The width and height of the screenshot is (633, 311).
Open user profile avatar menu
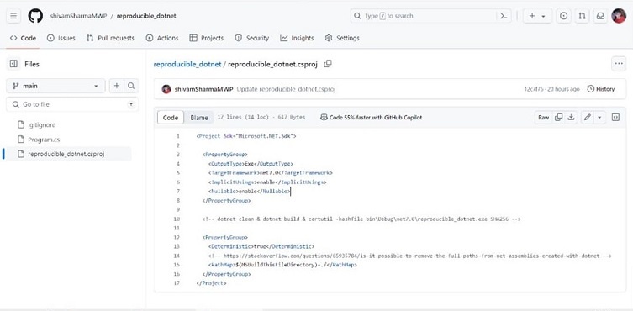619,16
